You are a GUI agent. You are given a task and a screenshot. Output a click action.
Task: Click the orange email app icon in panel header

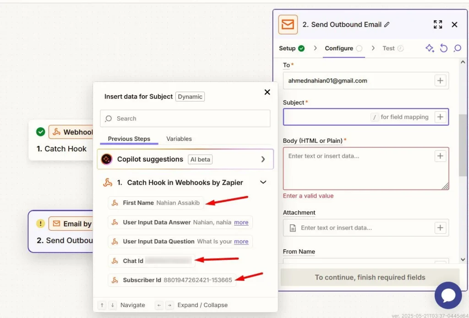click(x=288, y=25)
